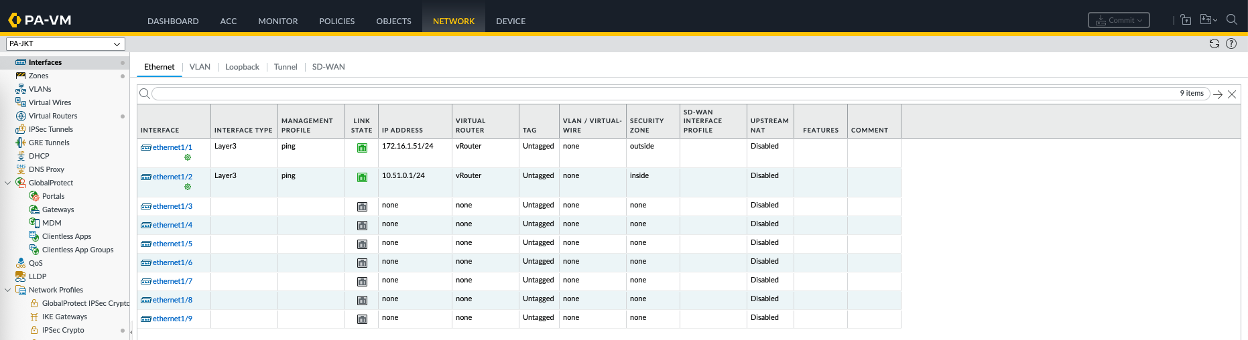Screen dimensions: 1248x340
Task: Open the ethernet1/3 interface link
Action: 172,206
